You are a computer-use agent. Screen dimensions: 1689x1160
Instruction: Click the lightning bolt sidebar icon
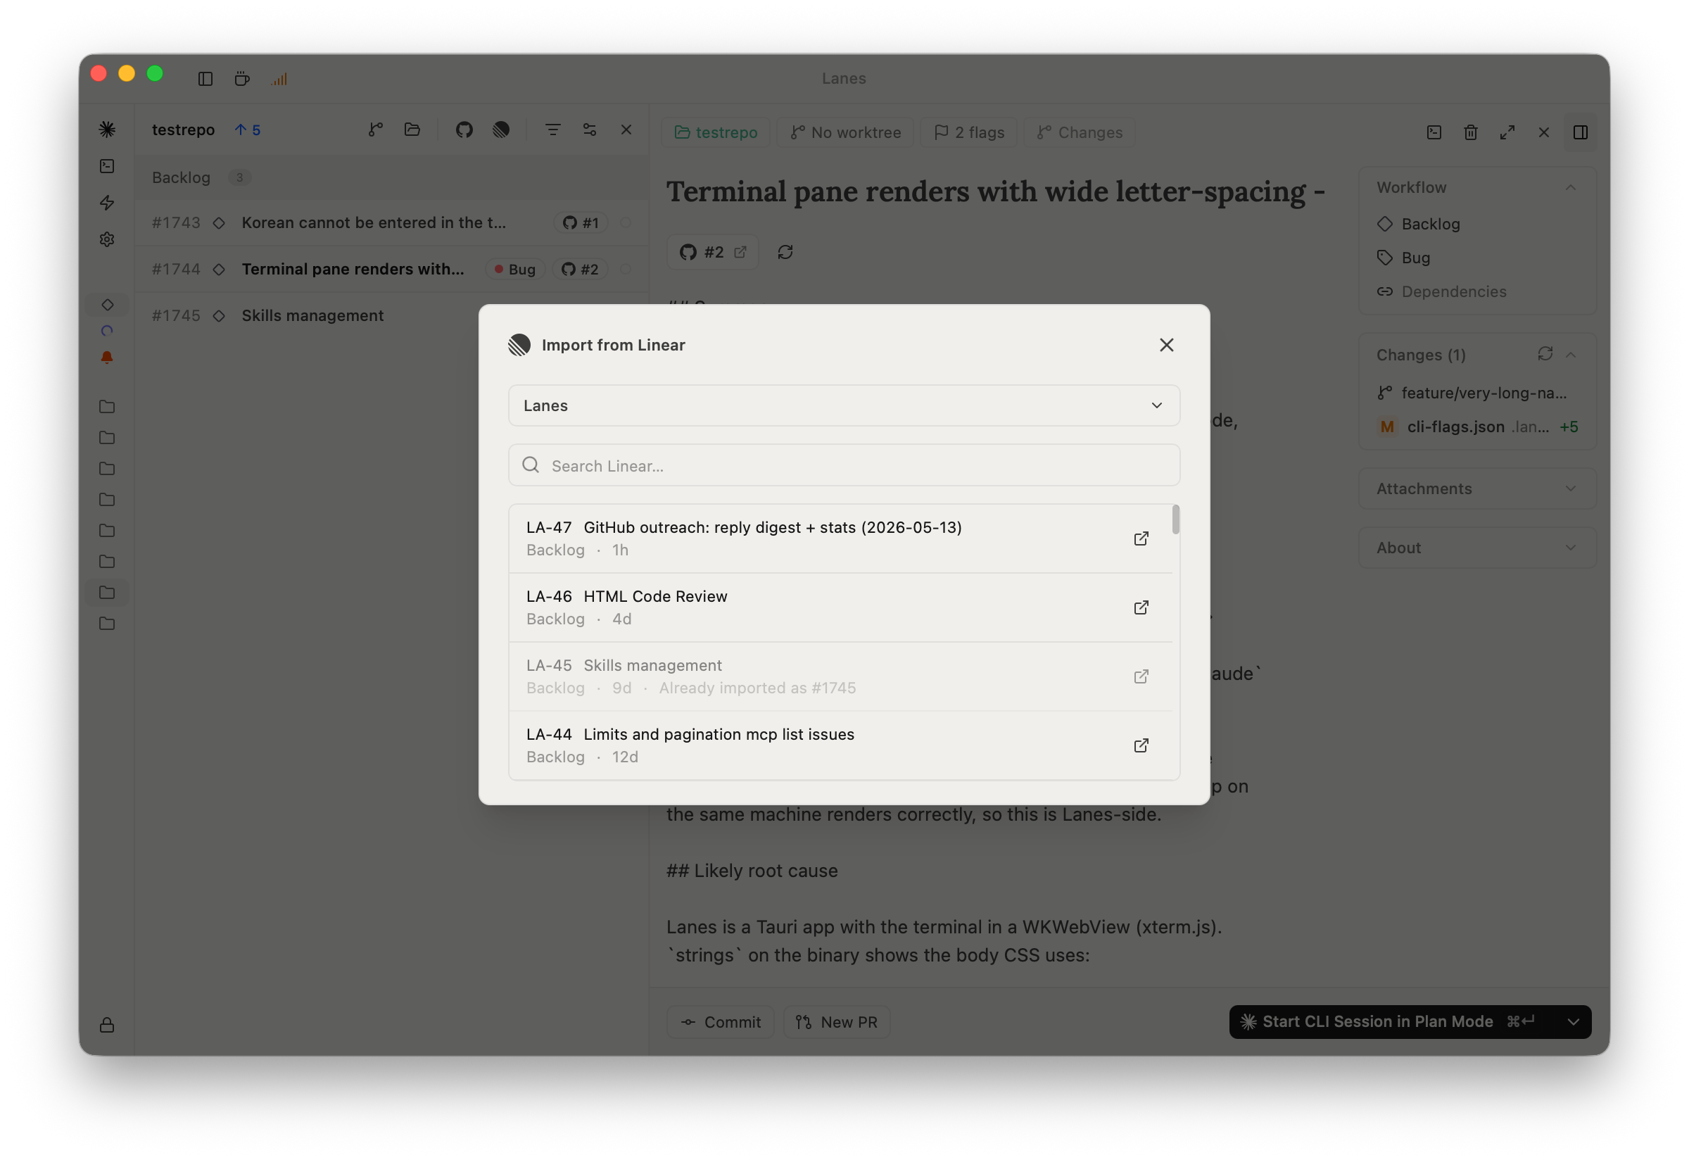point(107,202)
